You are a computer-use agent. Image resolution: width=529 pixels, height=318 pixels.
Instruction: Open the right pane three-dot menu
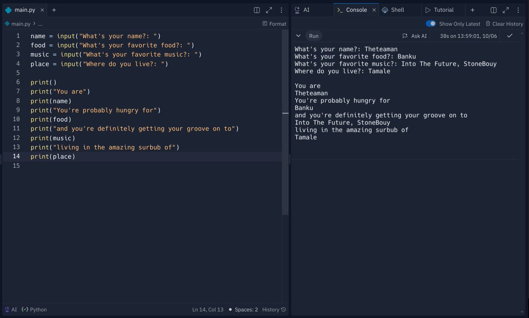pyautogui.click(x=518, y=10)
